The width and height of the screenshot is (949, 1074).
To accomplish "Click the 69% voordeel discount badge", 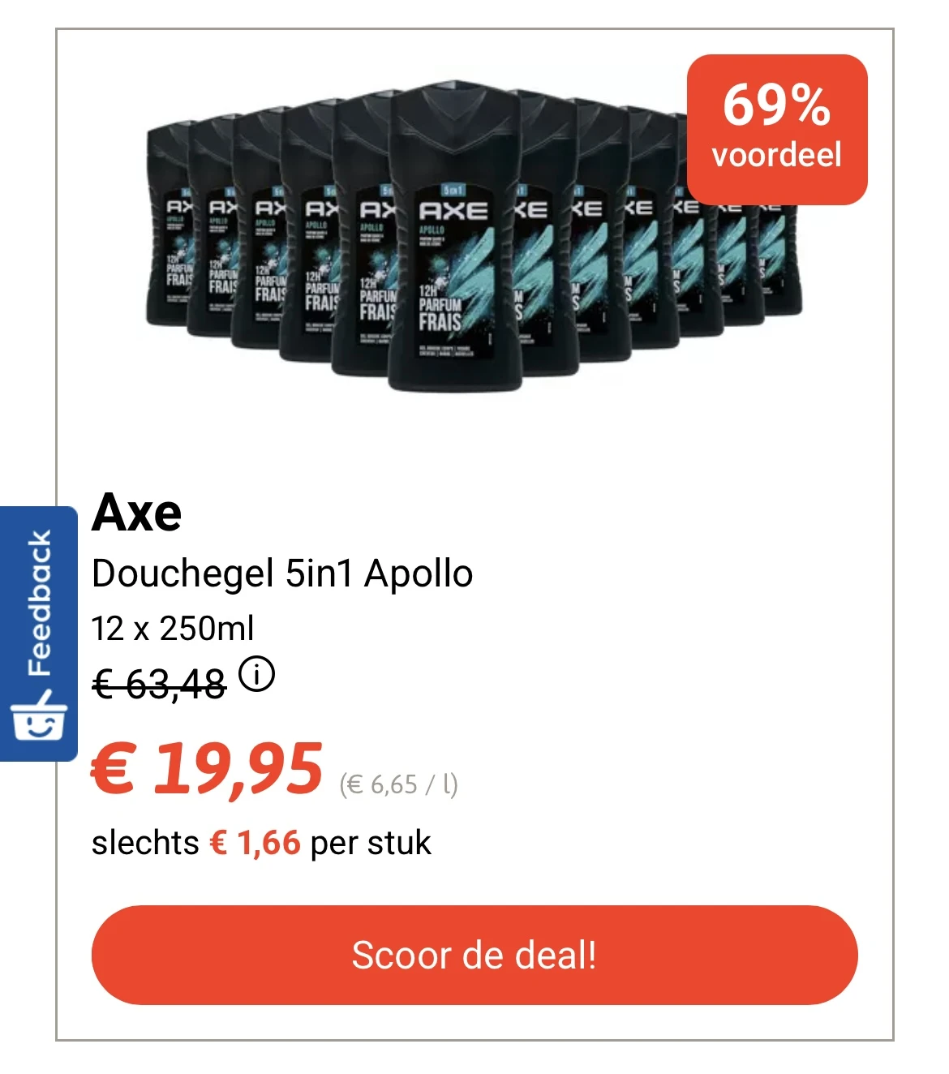I will (x=776, y=129).
